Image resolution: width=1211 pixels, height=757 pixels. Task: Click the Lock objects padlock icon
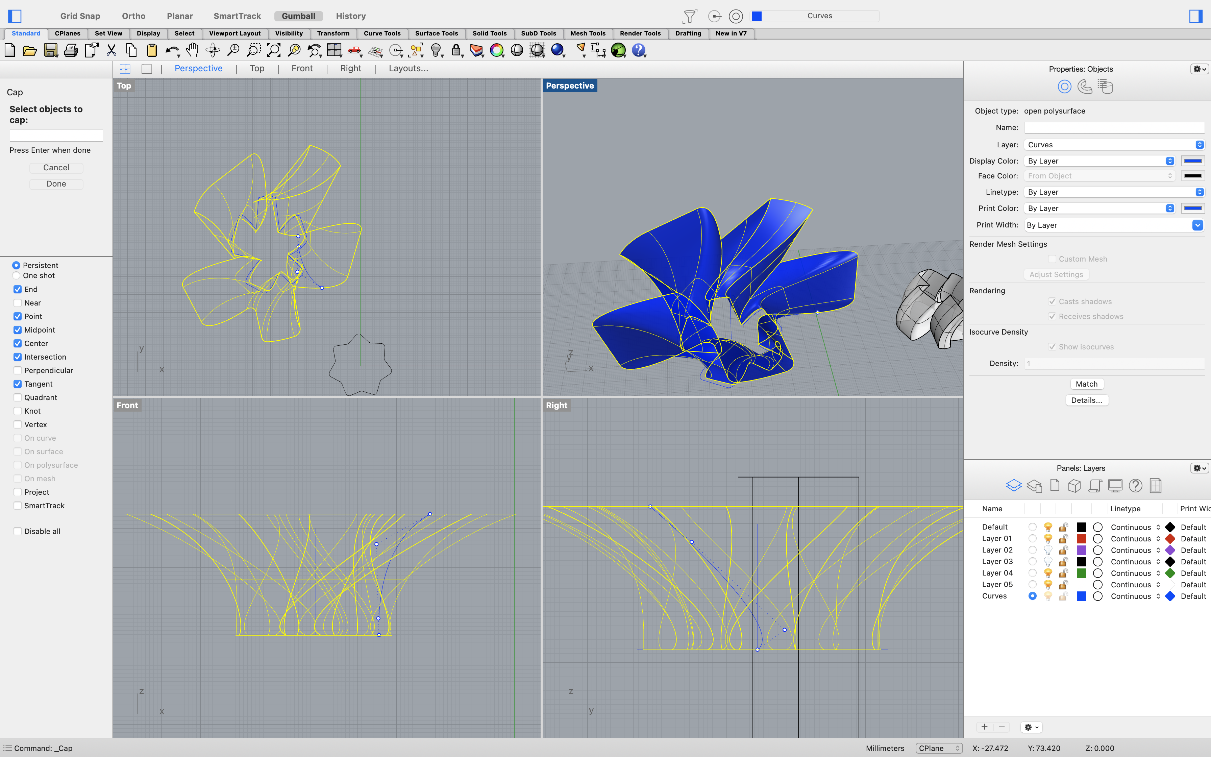[456, 50]
